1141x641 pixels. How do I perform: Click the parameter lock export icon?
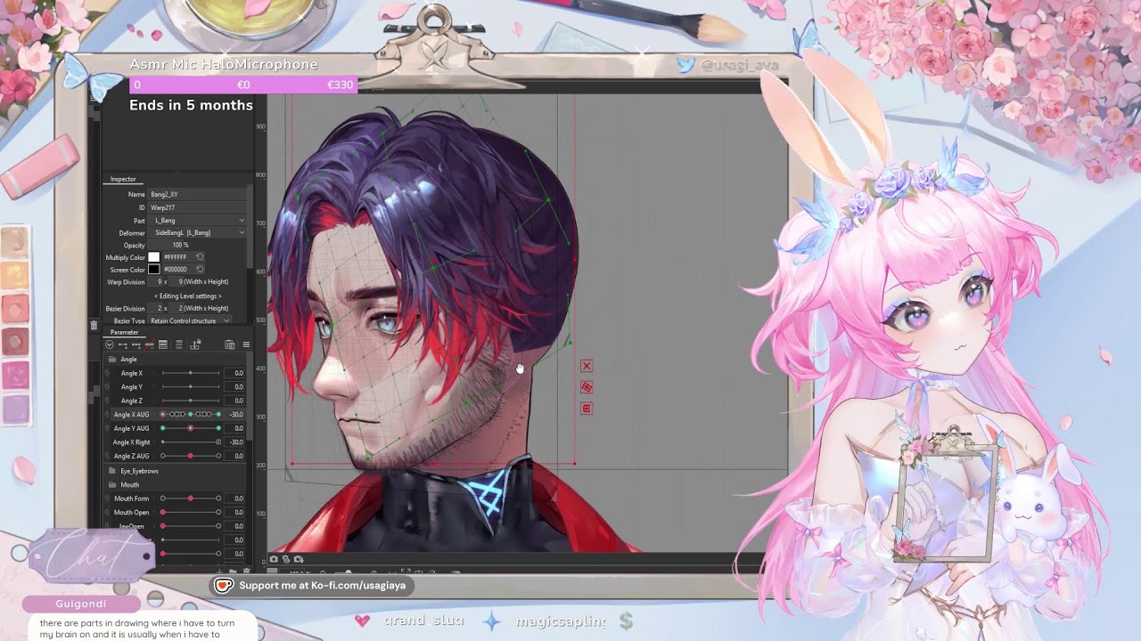[x=195, y=345]
